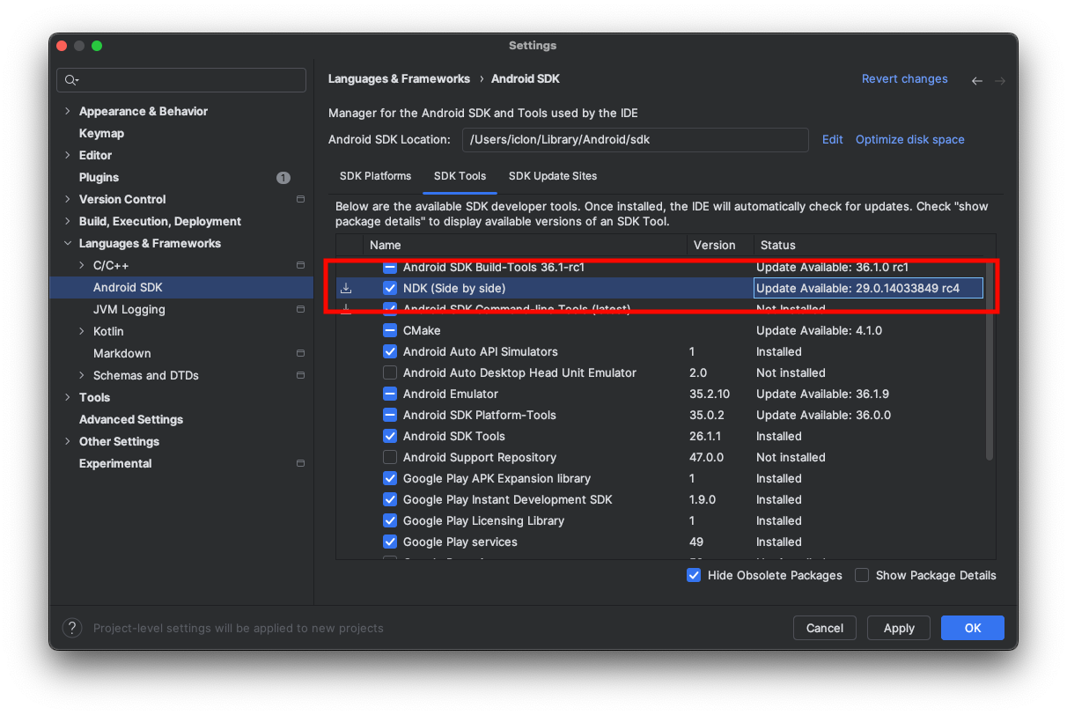Screen dimensions: 1067x715
Task: Expand Version Control settings
Action: (68, 199)
